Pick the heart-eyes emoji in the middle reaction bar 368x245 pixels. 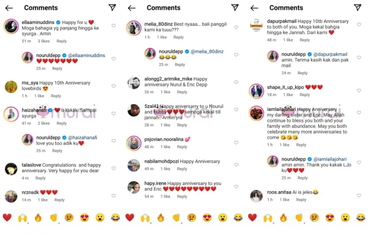tap(207, 218)
